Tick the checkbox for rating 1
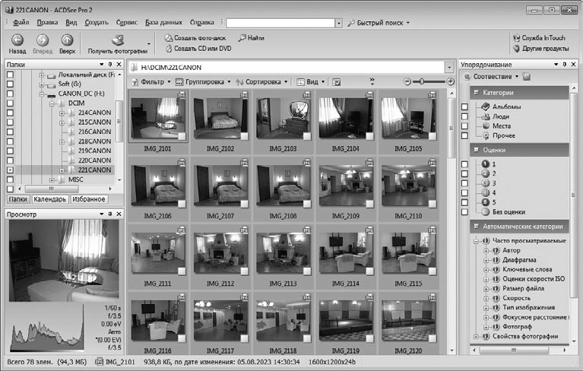This screenshot has height=371, width=583. 464,164
